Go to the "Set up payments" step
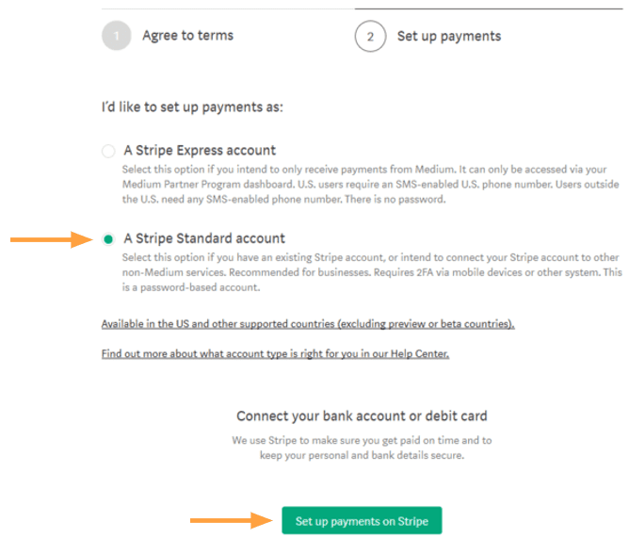The image size is (629, 538). 449,36
